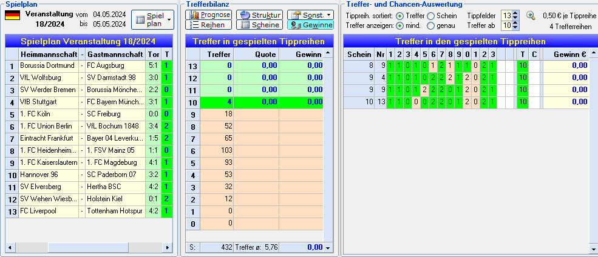Click the Treffer count 103 cell
The image size is (598, 257).
(x=217, y=151)
